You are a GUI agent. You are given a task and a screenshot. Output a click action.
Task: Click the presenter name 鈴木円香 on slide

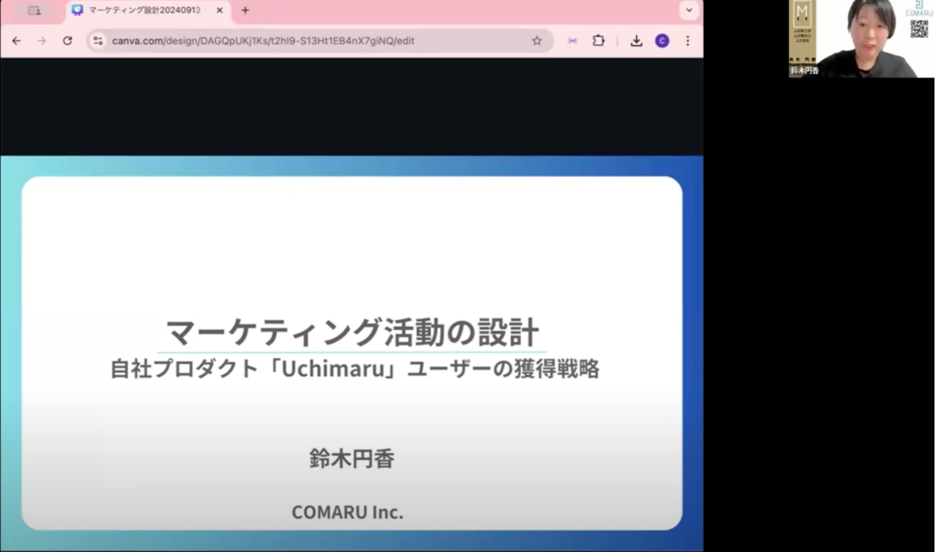click(x=352, y=459)
